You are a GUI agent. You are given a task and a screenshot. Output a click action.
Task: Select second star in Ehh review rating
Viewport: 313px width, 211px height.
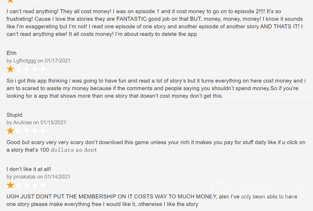[x=19, y=69]
